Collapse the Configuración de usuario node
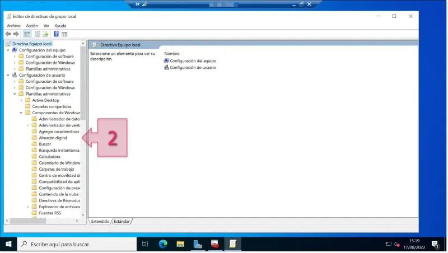Viewport: 448px width, 253px height. (8, 75)
